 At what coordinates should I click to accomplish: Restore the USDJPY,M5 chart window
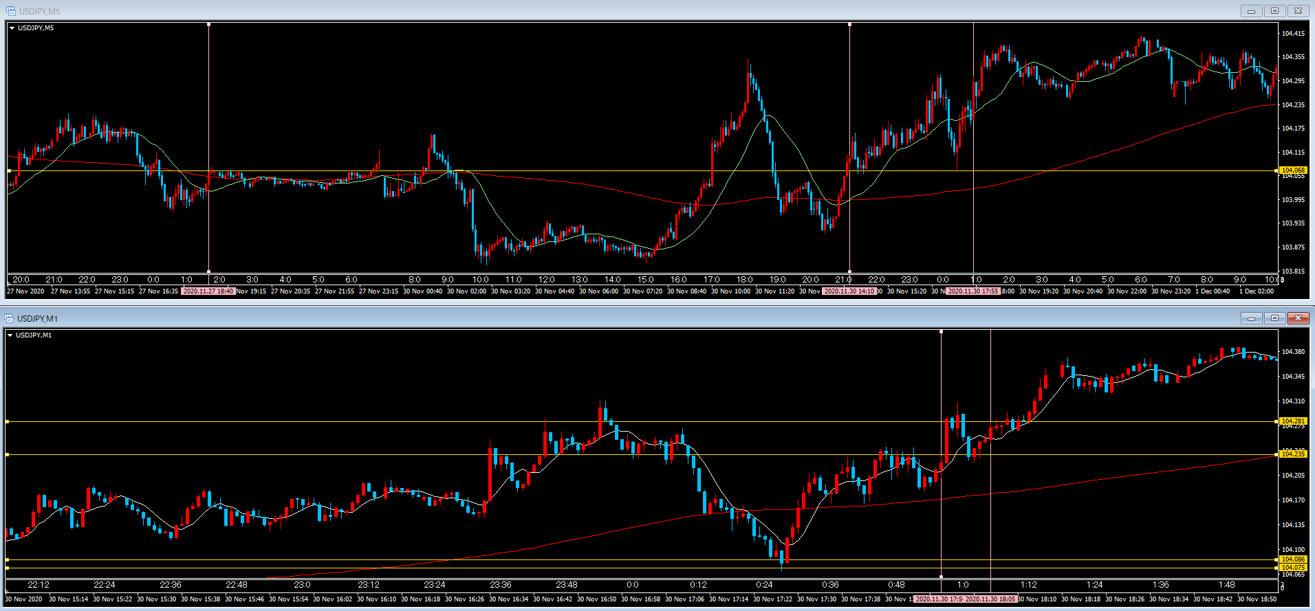pos(1274,11)
